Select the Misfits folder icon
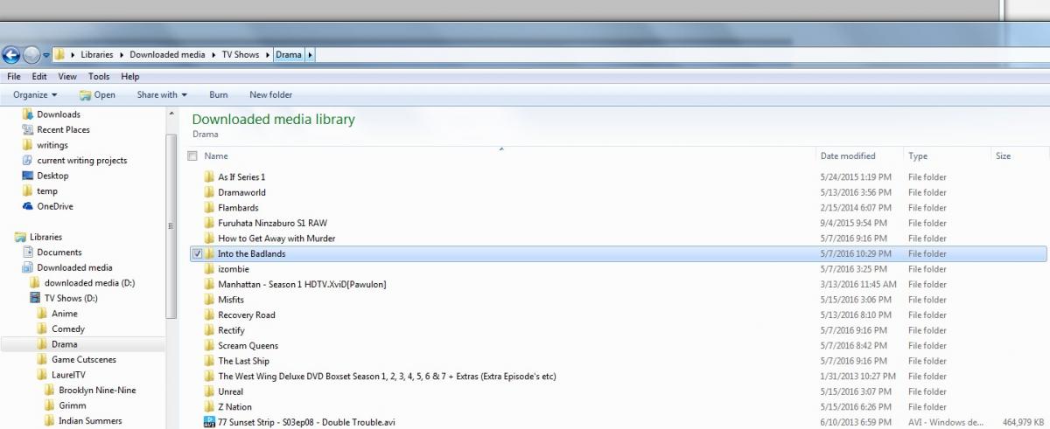The width and height of the screenshot is (1050, 429). click(x=208, y=300)
